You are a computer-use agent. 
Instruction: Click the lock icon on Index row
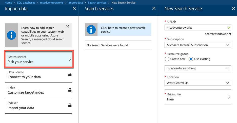click(70, 90)
